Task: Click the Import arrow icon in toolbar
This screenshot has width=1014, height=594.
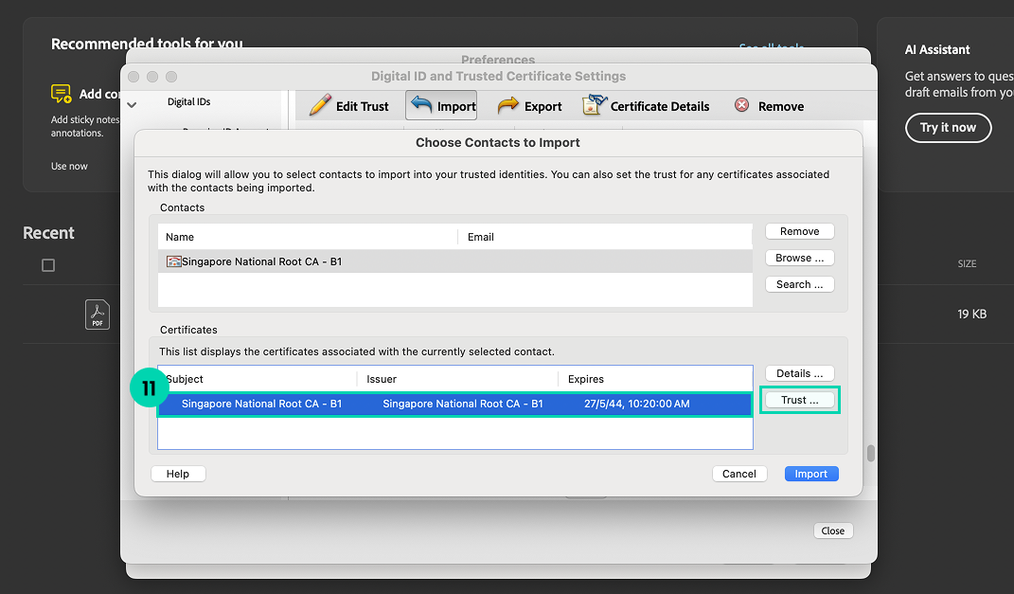Action: tap(421, 105)
